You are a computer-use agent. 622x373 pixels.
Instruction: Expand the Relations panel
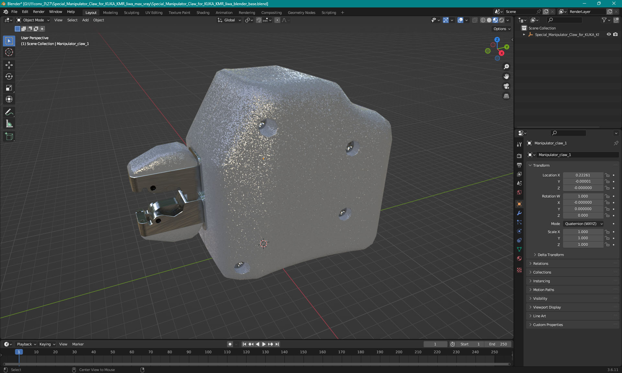pos(540,264)
